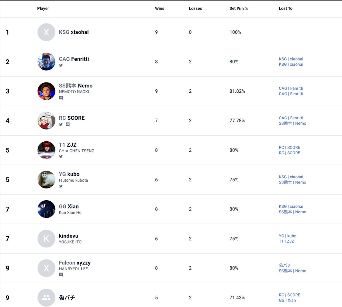Viewport: 342px width, 307px height.
Task: Open xyzzy's Twitch icon
Action: coord(61,275)
